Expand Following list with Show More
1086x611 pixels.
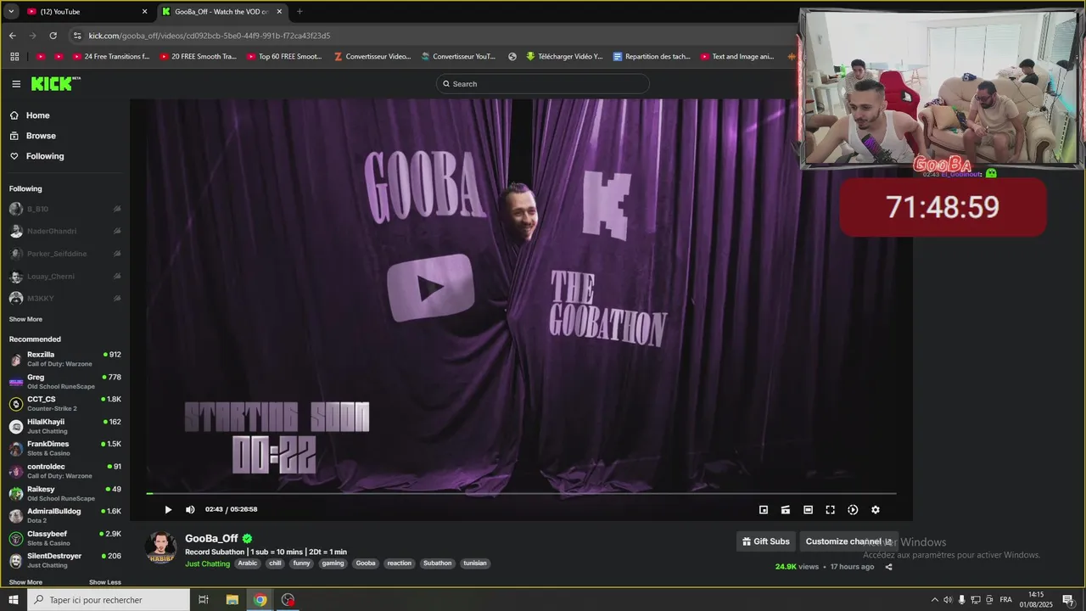(x=25, y=319)
